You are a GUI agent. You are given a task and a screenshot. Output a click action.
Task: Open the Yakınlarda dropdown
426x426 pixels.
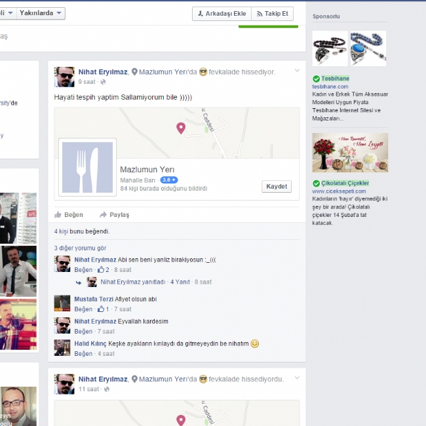(x=41, y=13)
